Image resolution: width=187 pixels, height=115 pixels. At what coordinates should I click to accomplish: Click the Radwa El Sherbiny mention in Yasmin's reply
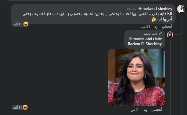pyautogui.click(x=145, y=44)
